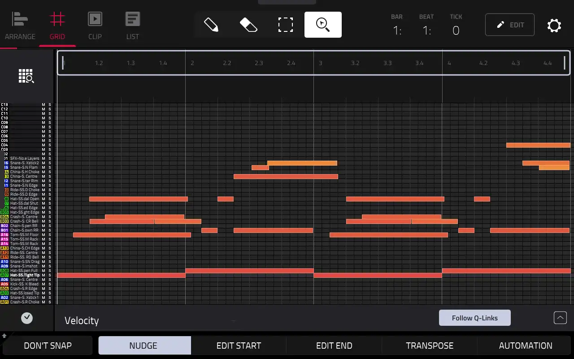The width and height of the screenshot is (574, 359).
Task: Select pad B03 Crash-S. CR Bell
Action: (x=20, y=221)
